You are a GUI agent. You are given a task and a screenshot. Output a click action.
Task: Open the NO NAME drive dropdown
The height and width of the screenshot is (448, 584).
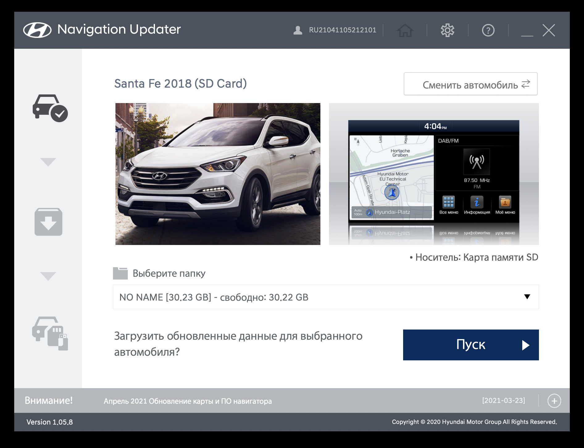click(326, 297)
